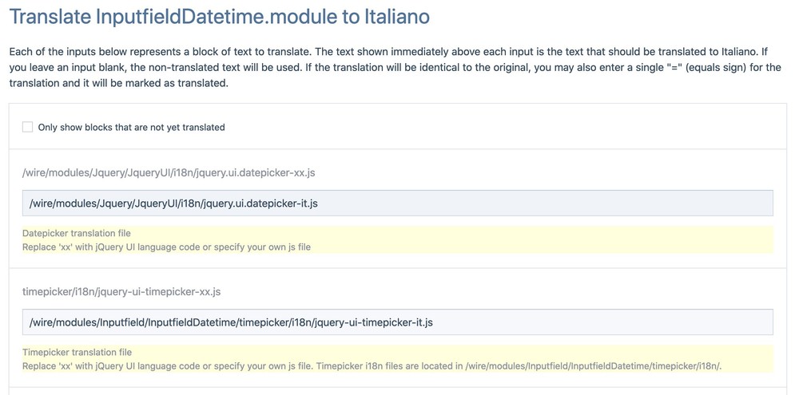This screenshot has width=799, height=395.
Task: Focus the timepicker-it.js translation input field
Action: [559, 322]
